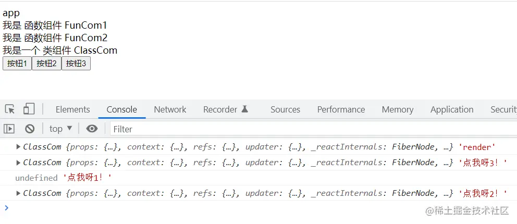Select the Performance tab
Viewport: 517px width, 224px height.
[341, 109]
